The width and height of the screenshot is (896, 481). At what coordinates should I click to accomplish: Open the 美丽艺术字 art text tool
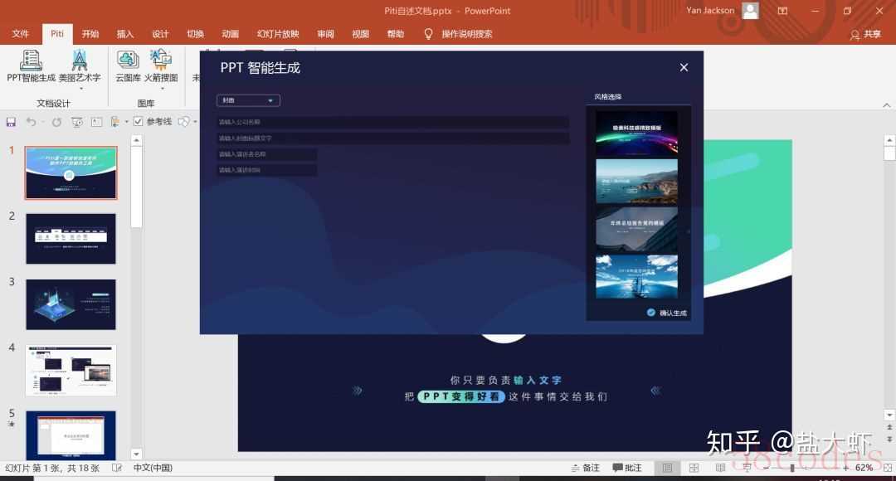[80, 66]
